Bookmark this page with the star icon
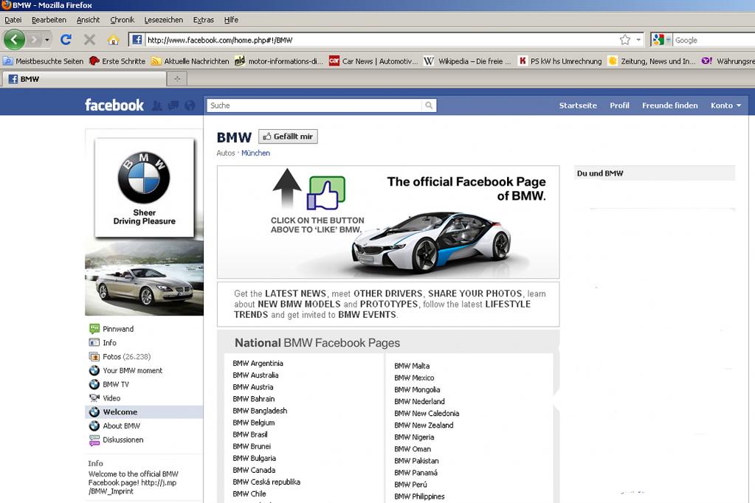This screenshot has height=503, width=755. 625,40
